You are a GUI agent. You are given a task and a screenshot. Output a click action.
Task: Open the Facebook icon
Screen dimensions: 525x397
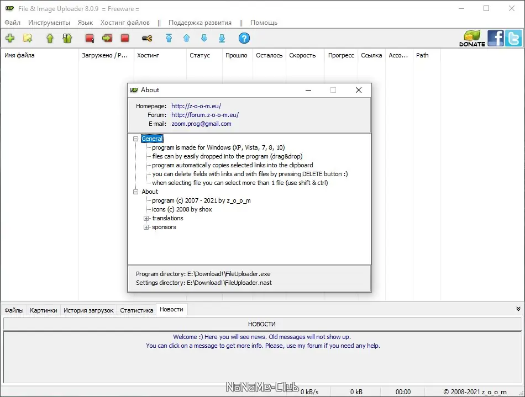pos(495,38)
